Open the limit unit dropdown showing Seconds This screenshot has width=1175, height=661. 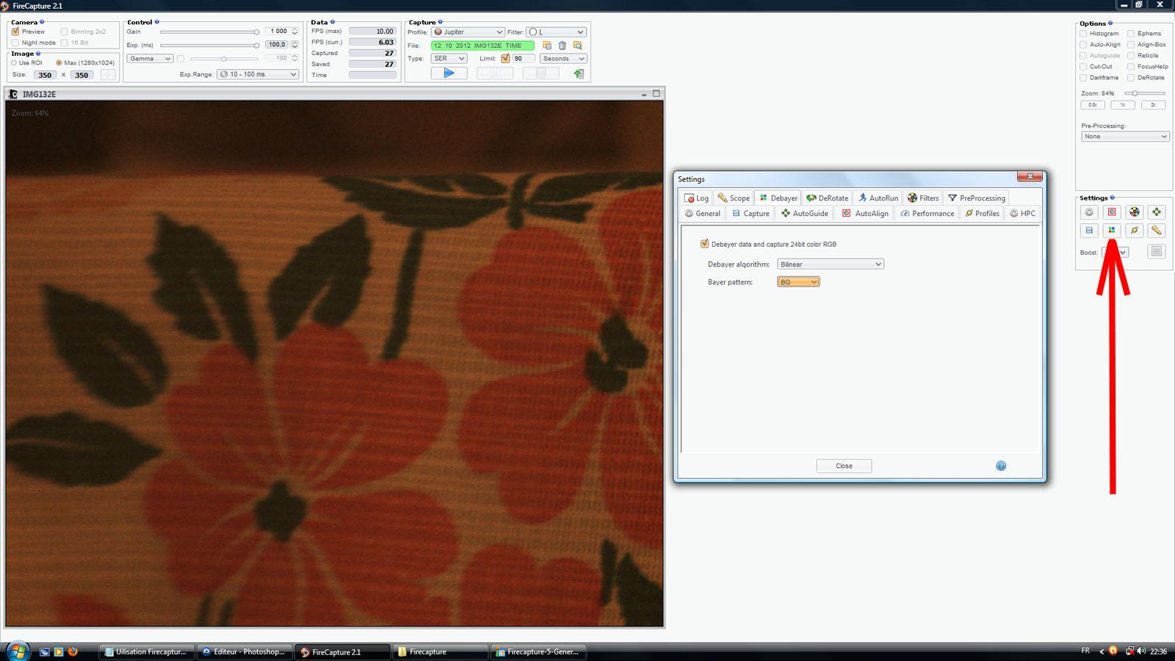(563, 59)
